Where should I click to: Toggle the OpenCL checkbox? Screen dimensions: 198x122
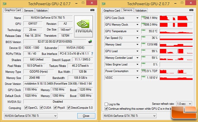(x=26, y=108)
